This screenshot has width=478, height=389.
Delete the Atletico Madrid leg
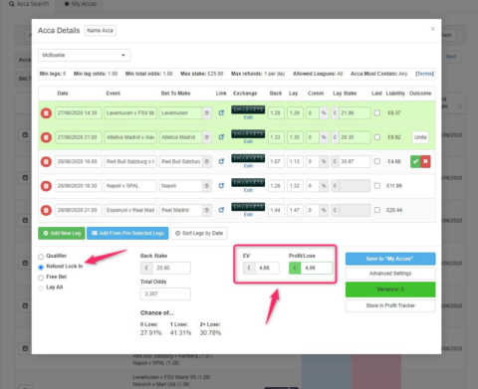point(46,137)
